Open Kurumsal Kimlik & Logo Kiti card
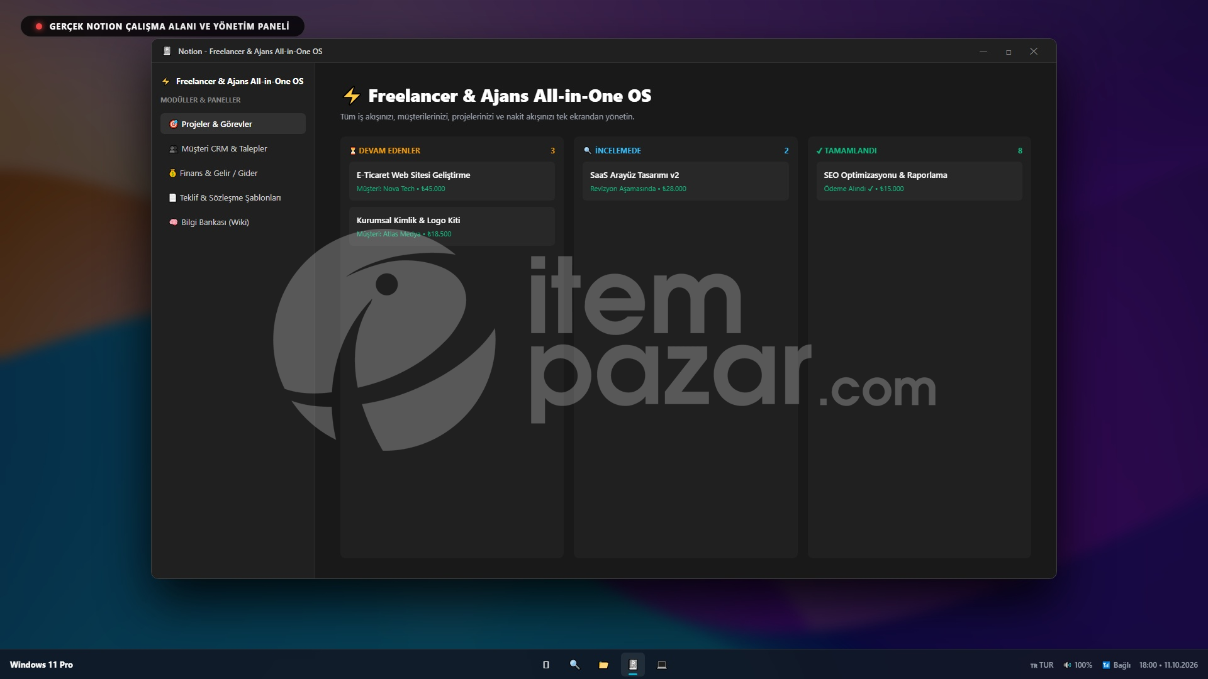Viewport: 1208px width, 679px height. point(452,226)
